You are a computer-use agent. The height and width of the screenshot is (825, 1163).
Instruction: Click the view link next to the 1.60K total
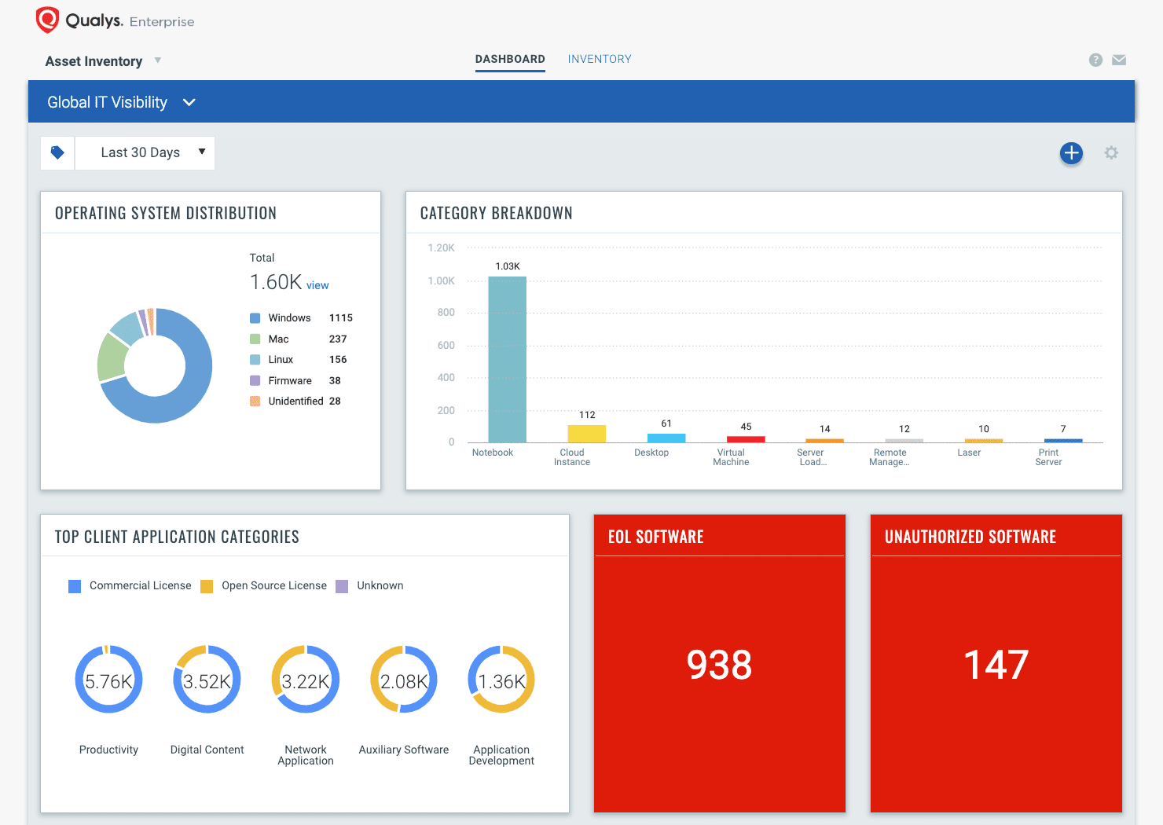(x=317, y=284)
